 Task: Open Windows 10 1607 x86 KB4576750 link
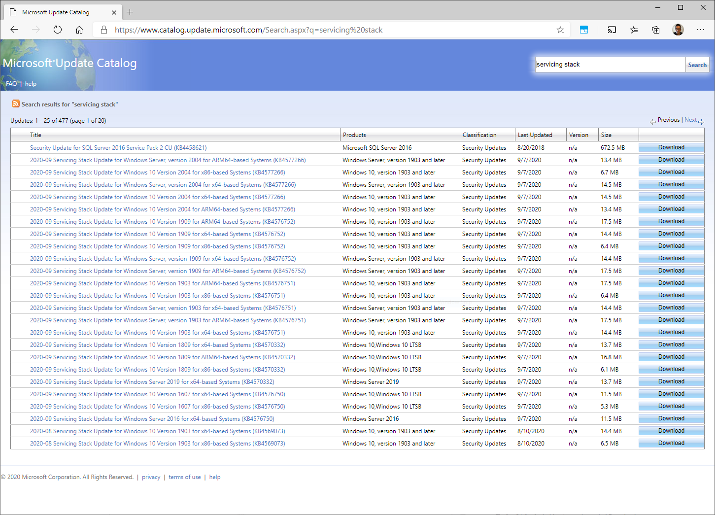pos(158,407)
